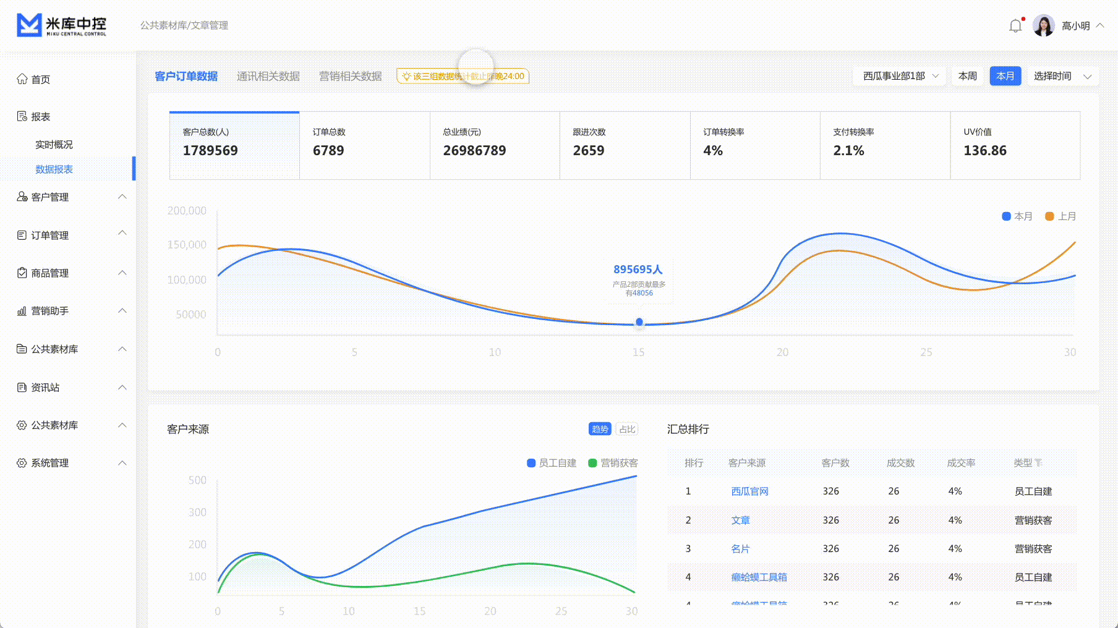Select the UV价值 metric card

[x=1015, y=145]
